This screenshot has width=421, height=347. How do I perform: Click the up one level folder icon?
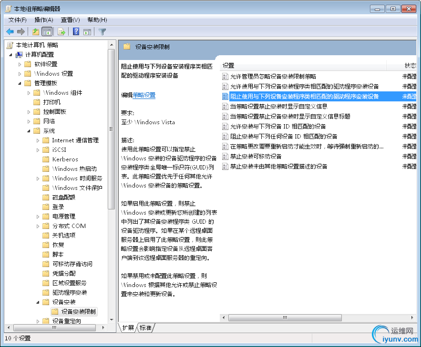35,31
